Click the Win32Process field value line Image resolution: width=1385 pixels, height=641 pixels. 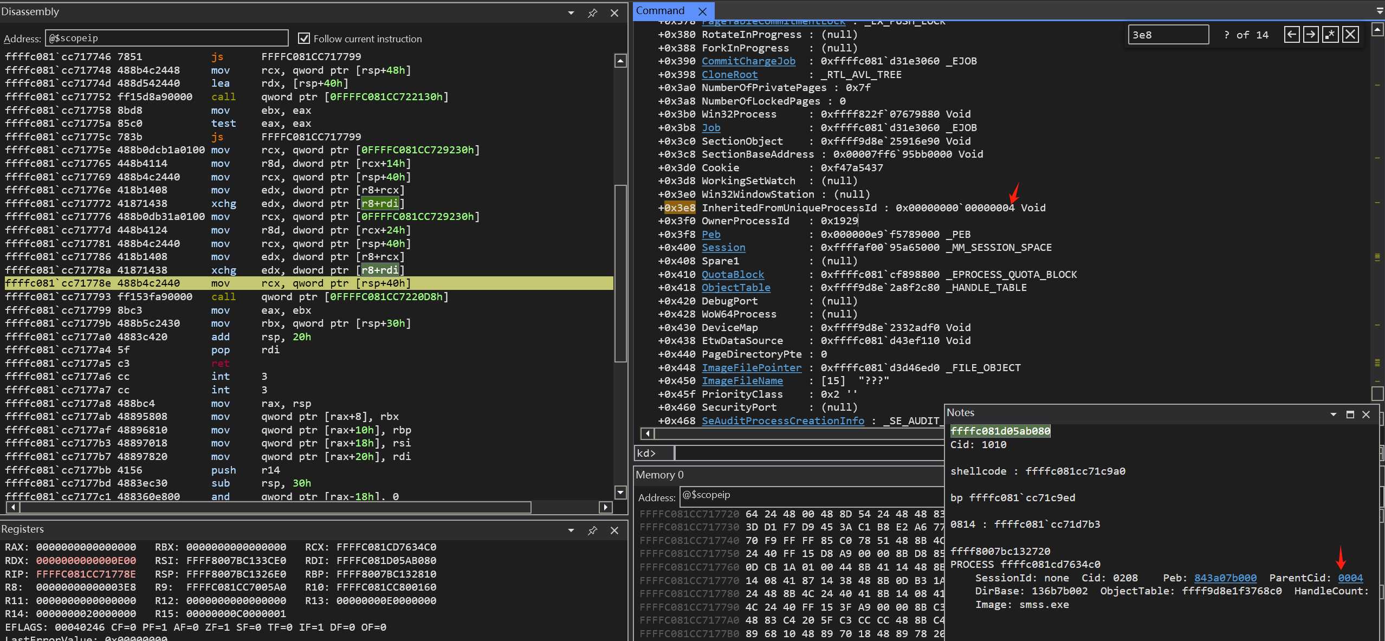point(895,114)
